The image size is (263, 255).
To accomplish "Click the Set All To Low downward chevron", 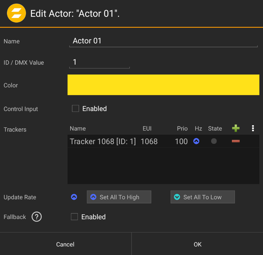I will point(177,197).
